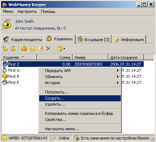Click the WMID: 877287806143 status text
Viewport: 156px width, 142px height.
coord(28,138)
